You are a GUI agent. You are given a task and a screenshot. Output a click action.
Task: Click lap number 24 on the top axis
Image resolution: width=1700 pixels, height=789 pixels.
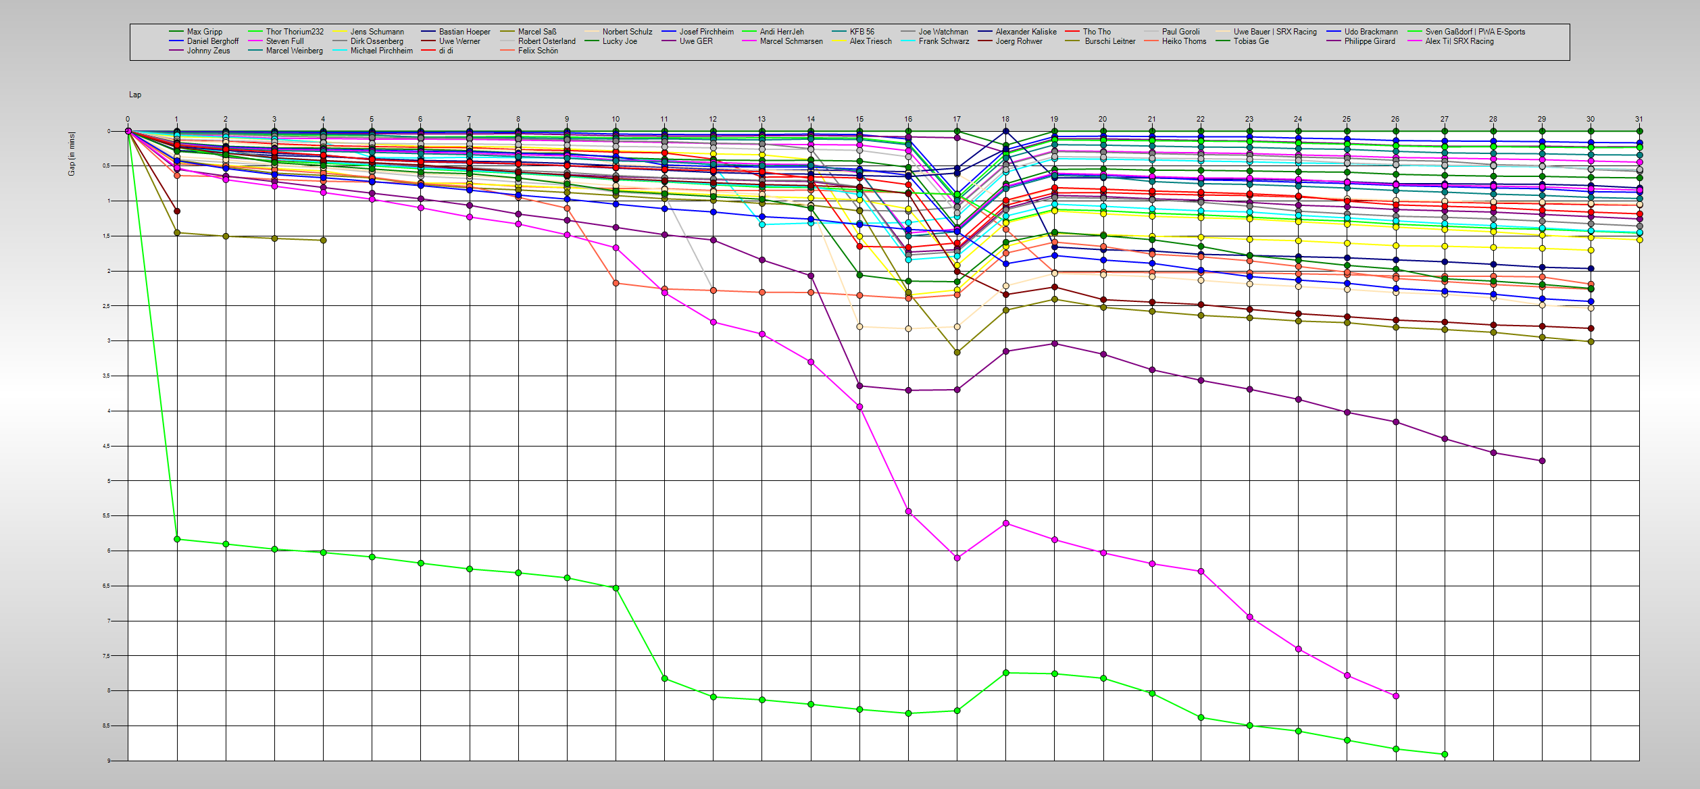(x=1298, y=119)
